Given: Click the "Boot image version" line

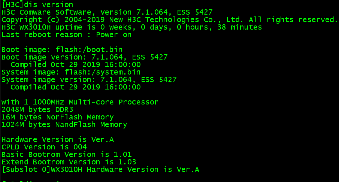Looking at the screenshot, I should 84,57.
